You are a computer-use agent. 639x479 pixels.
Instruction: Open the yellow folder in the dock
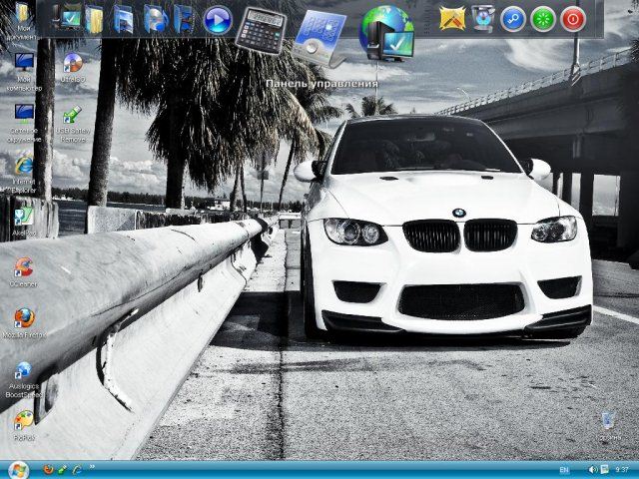click(94, 19)
